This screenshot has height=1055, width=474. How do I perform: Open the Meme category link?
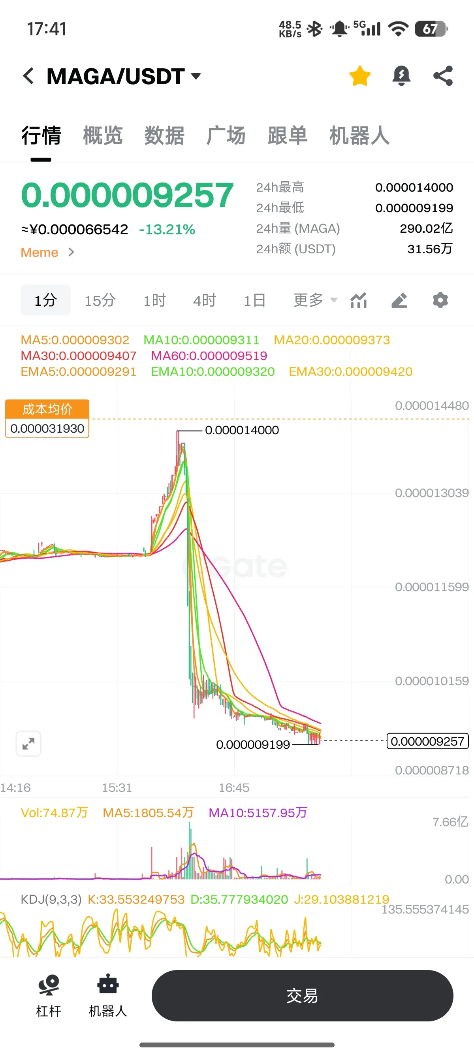point(47,252)
